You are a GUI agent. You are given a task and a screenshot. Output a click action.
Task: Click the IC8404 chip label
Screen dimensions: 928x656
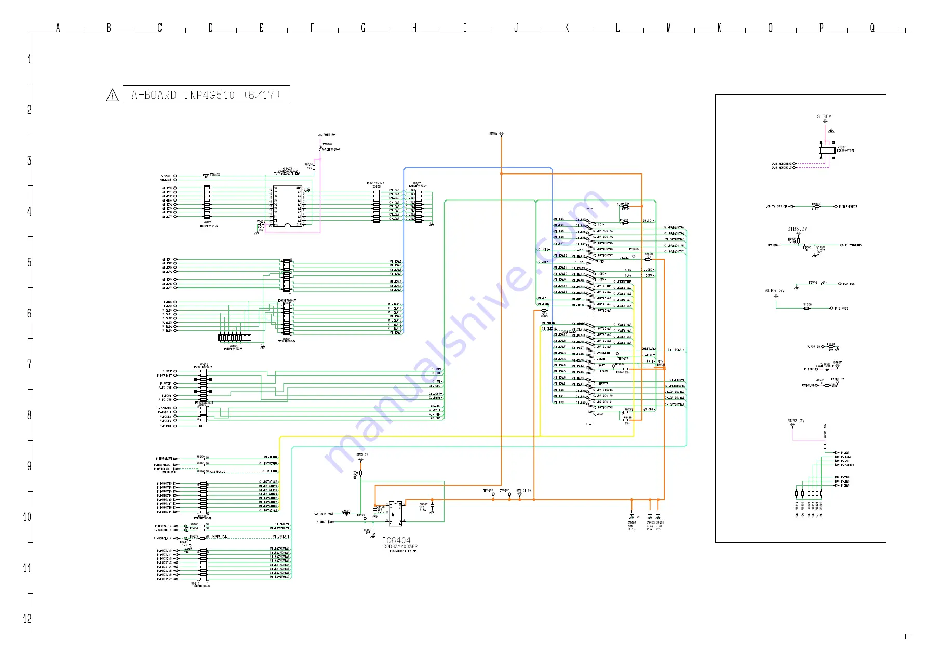[397, 540]
